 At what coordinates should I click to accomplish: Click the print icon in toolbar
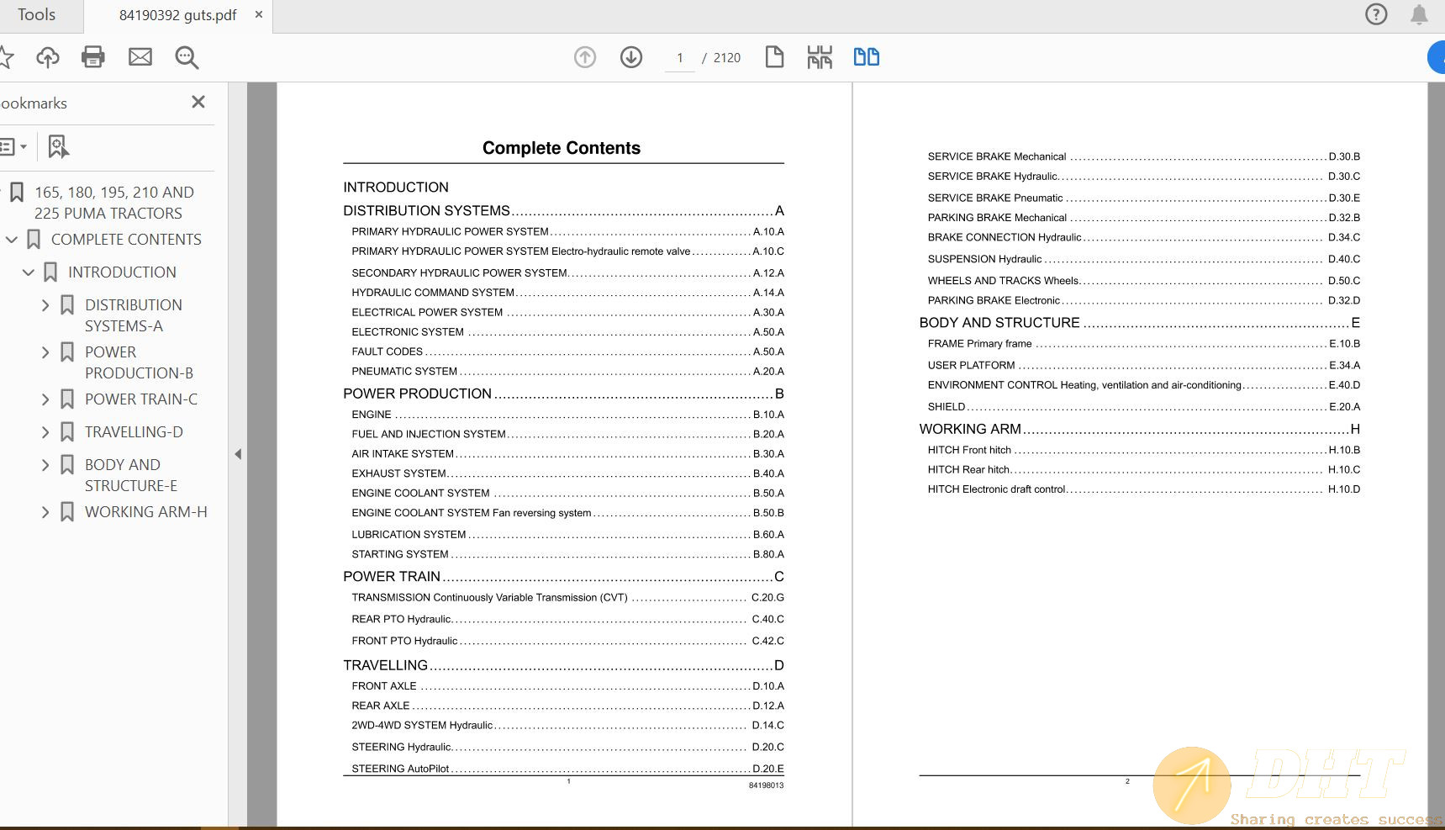pyautogui.click(x=92, y=57)
